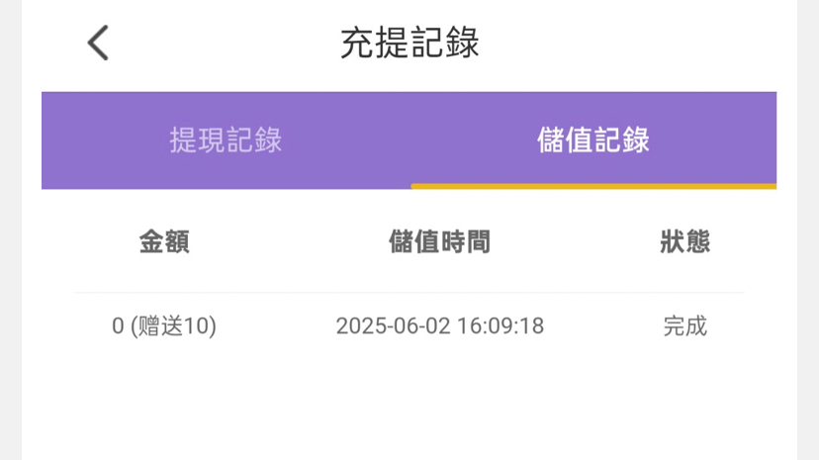Click the 狀態 column header
The image size is (819, 460).
point(684,241)
